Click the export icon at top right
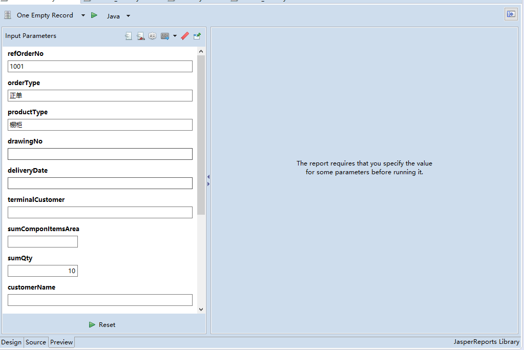The height and width of the screenshot is (350, 524). 511,14
